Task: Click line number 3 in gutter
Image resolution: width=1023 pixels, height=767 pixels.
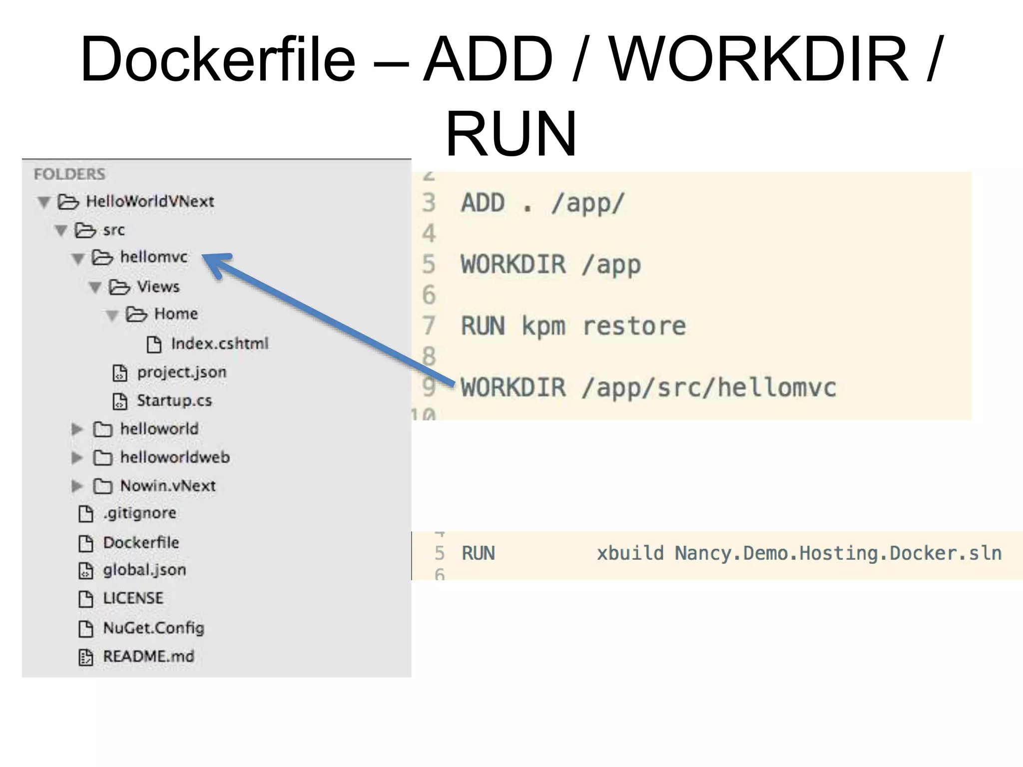Action: tap(429, 203)
